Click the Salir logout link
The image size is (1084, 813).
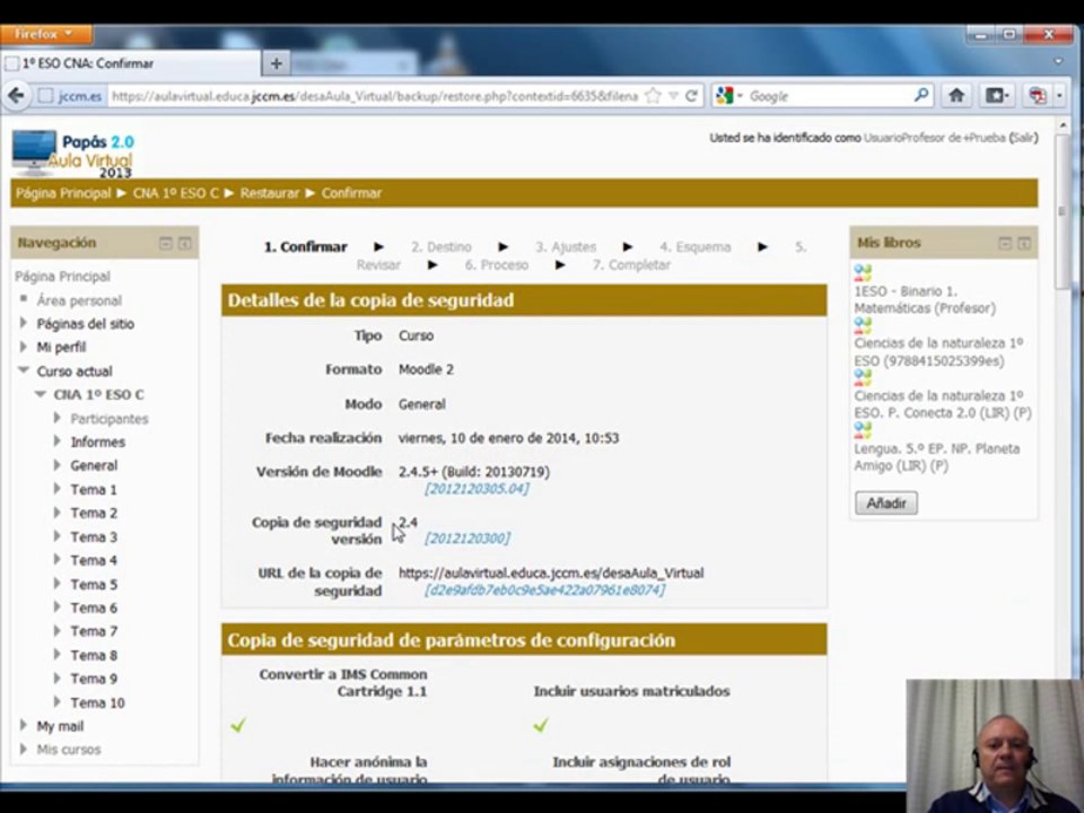pos(1024,138)
